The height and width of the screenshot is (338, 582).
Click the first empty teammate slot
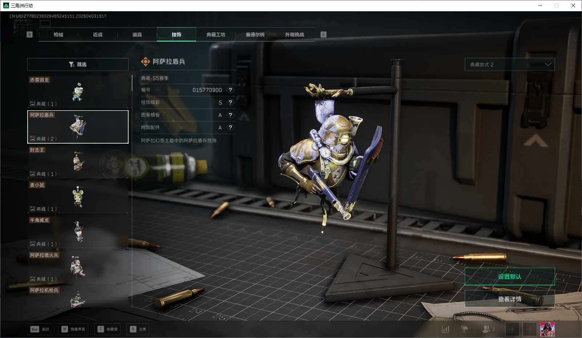click(x=512, y=329)
